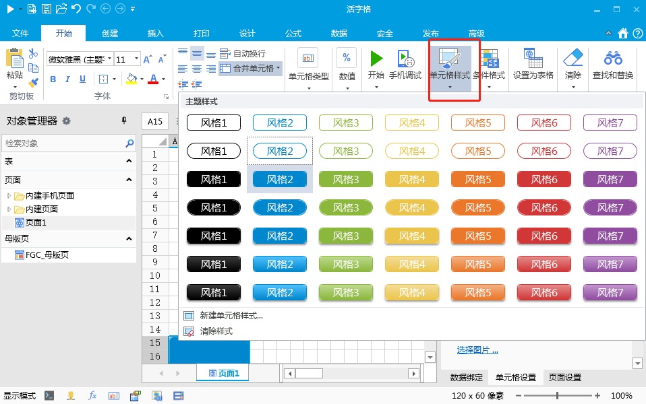Select 页面1 in the object tree
The height and width of the screenshot is (404, 646).
point(36,223)
